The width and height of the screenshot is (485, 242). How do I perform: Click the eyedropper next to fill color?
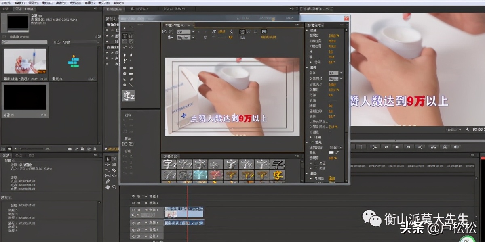337,153
